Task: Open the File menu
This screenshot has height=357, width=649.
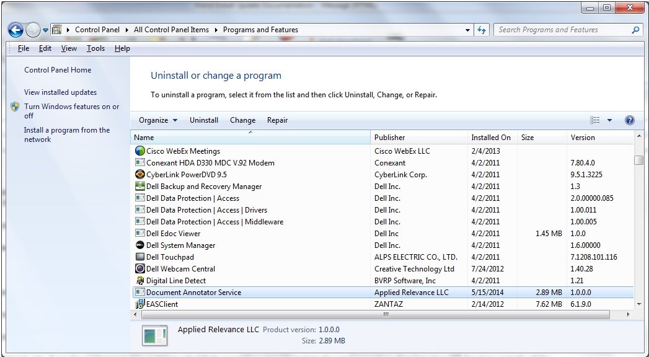Action: coord(24,48)
